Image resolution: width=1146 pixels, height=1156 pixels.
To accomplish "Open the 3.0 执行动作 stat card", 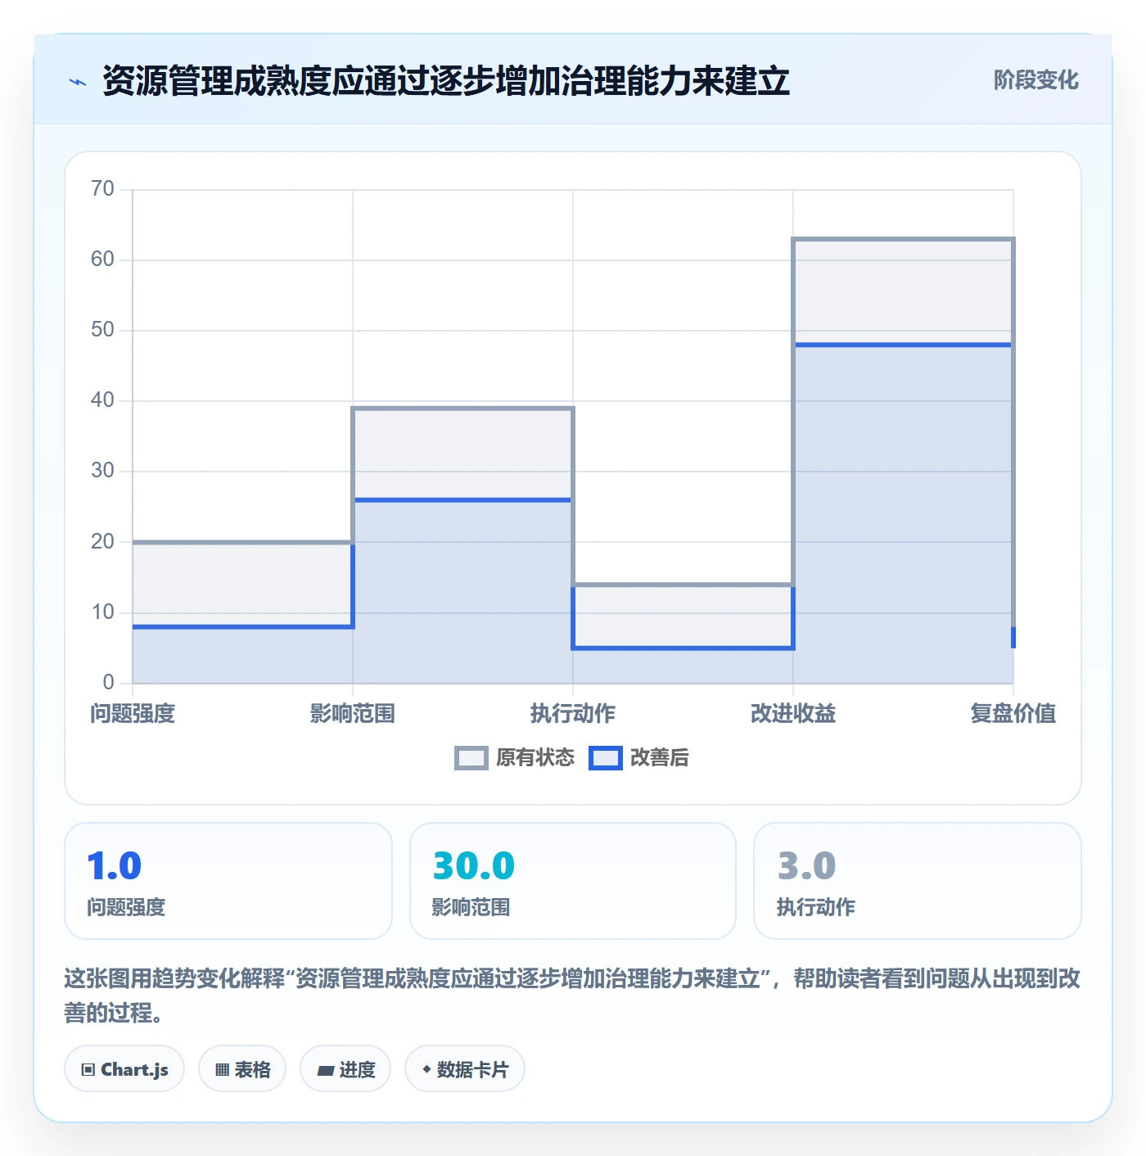I will point(918,881).
